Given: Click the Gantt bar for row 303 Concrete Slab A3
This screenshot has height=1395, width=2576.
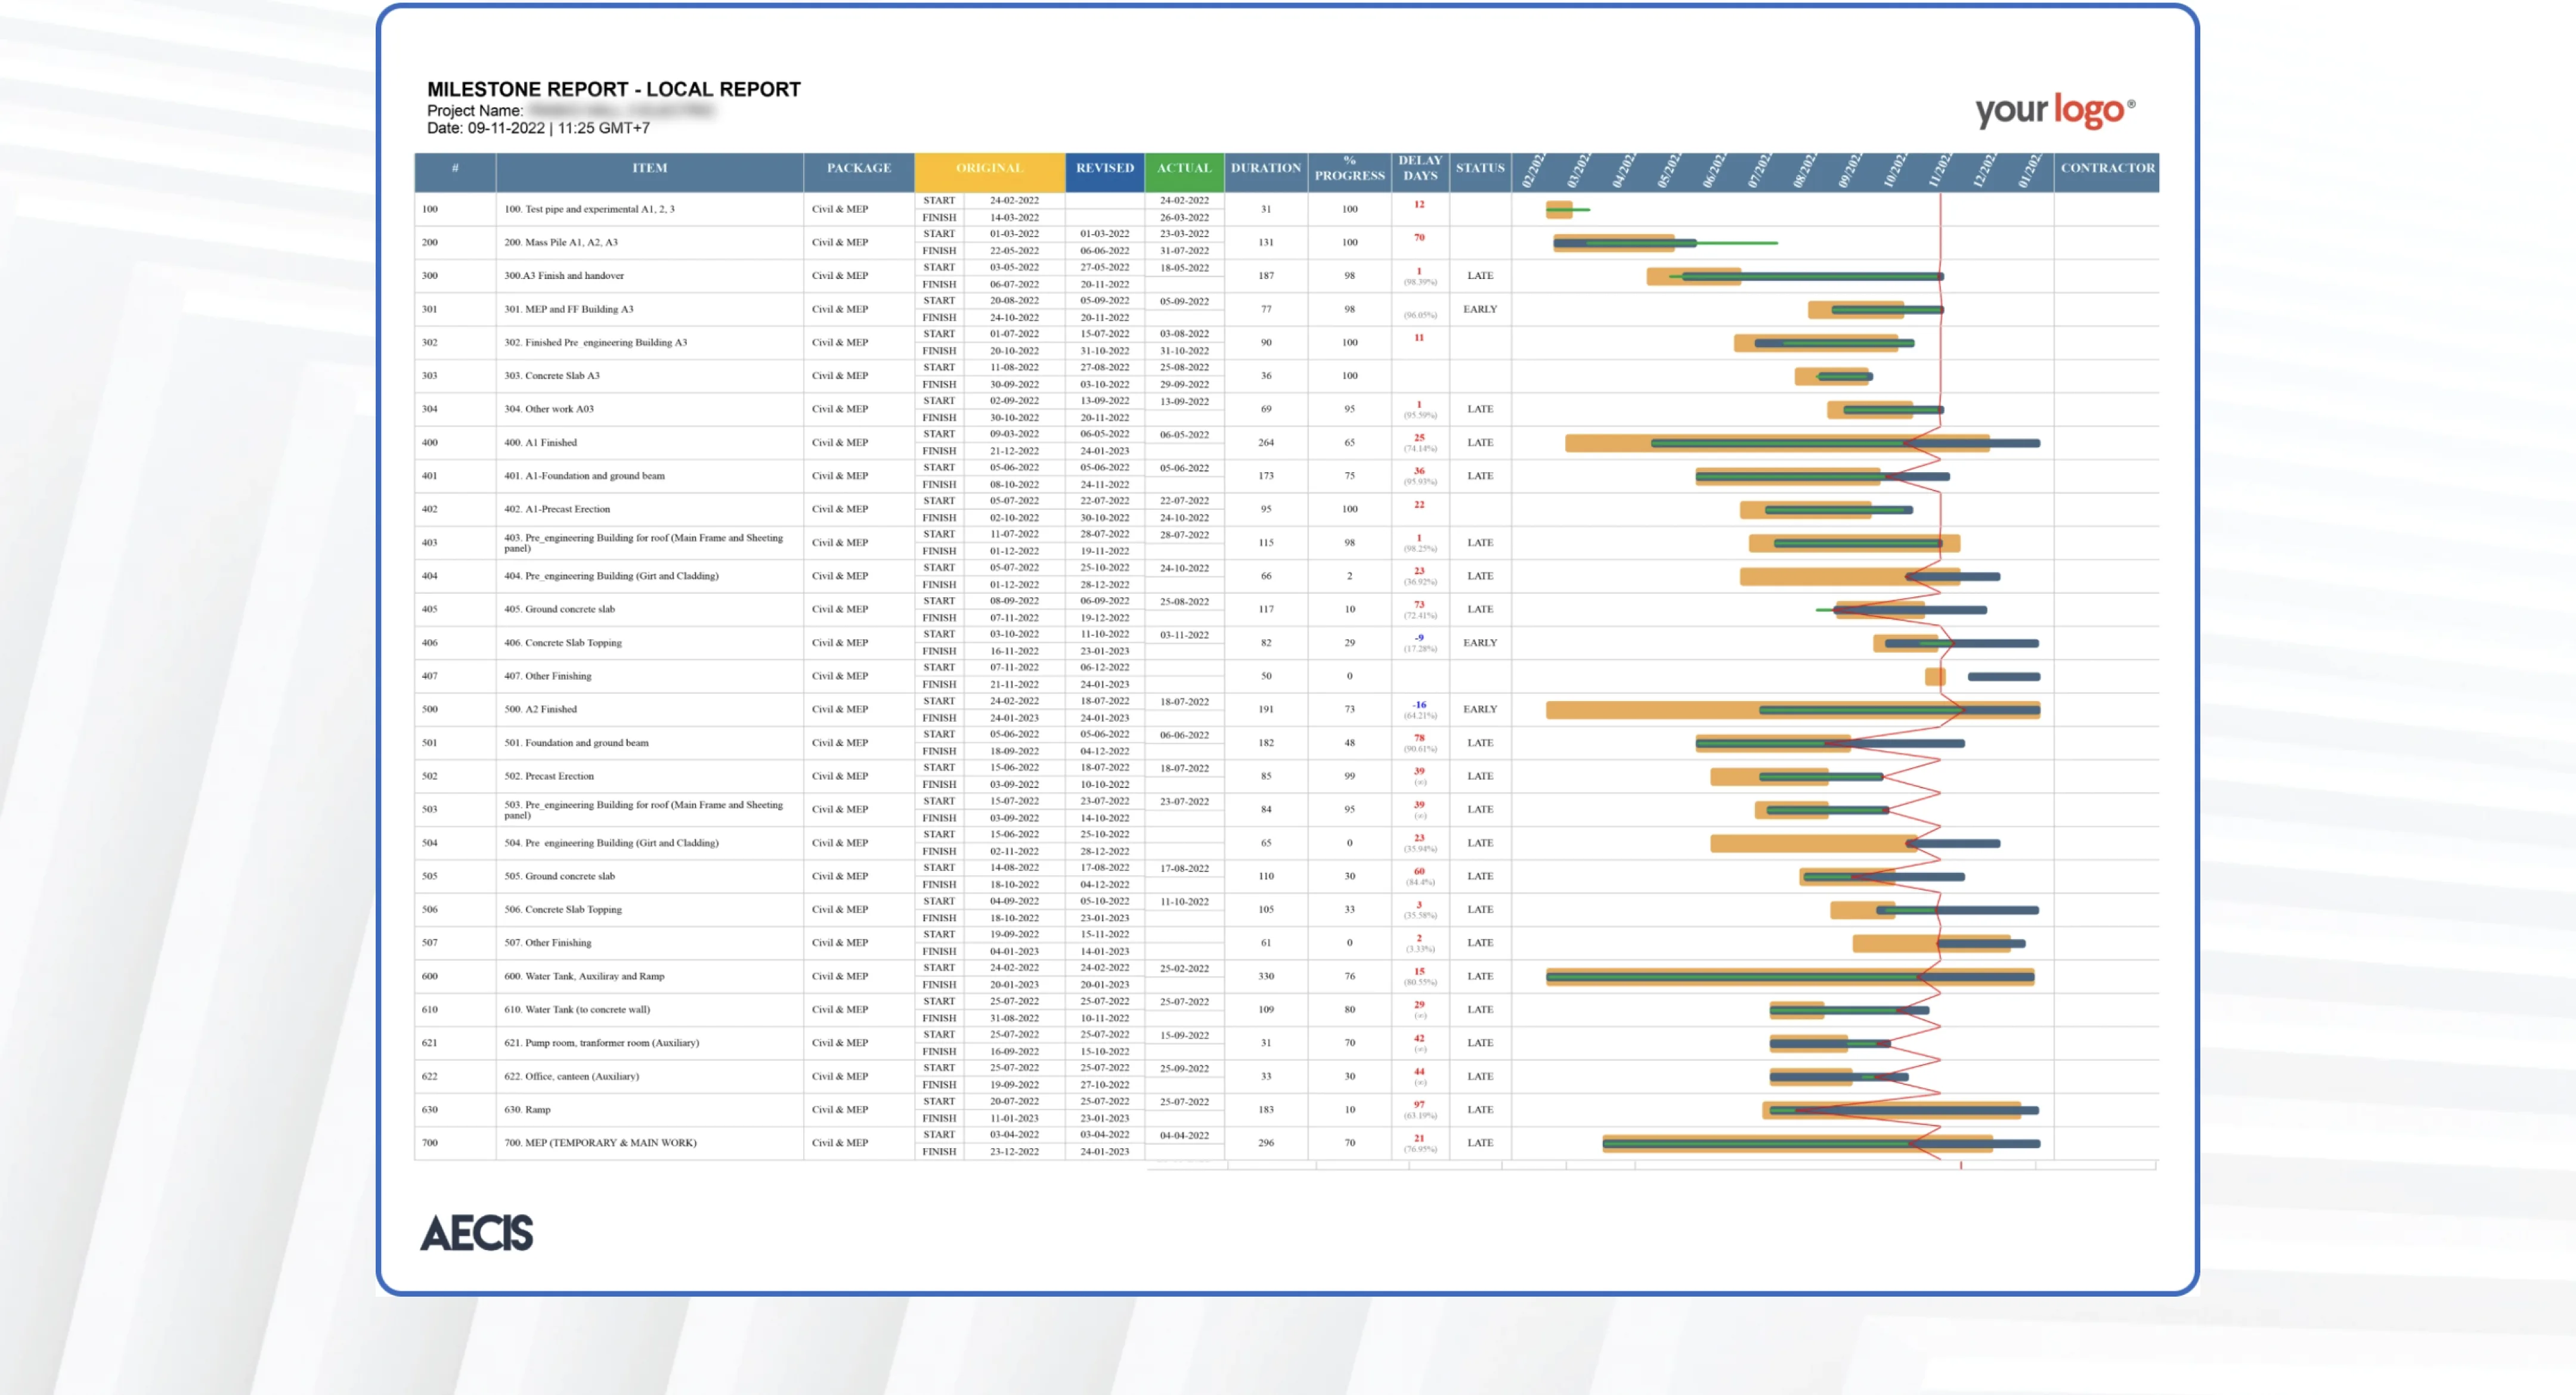Looking at the screenshot, I should click(1833, 376).
